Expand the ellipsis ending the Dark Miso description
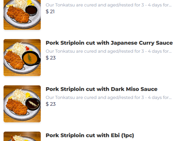Viewport: 189px width, 141px height. (170, 98)
